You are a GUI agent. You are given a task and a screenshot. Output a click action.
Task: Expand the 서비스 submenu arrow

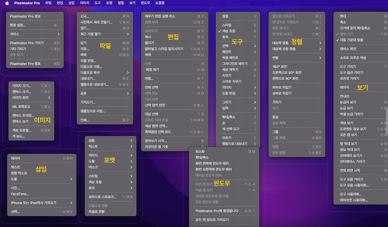59,34
